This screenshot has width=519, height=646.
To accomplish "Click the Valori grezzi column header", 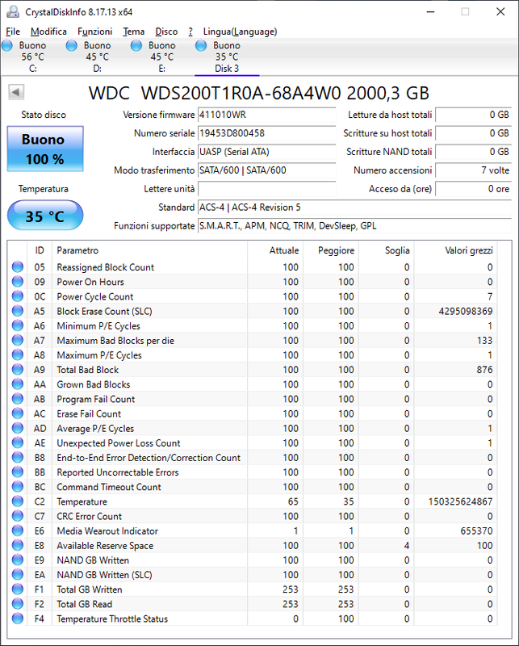I will coord(455,250).
